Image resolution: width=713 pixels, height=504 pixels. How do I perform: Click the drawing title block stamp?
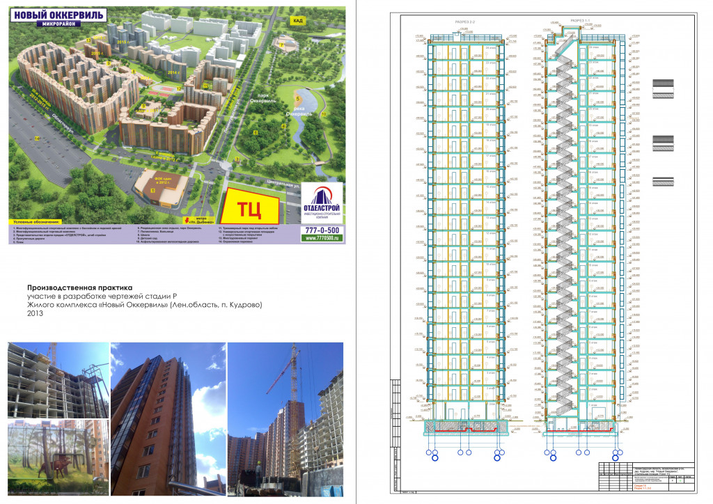[x=647, y=476]
